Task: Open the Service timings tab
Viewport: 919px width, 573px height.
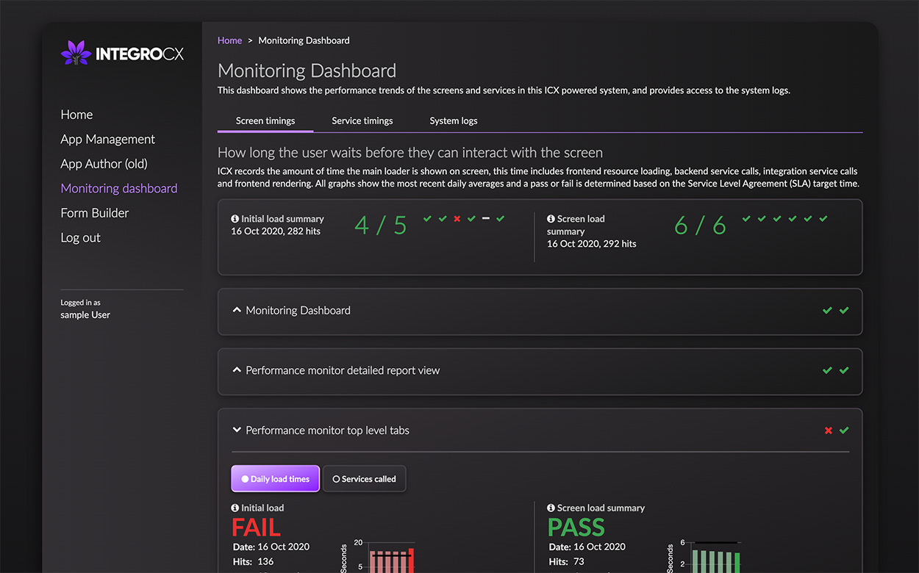Action: (362, 120)
